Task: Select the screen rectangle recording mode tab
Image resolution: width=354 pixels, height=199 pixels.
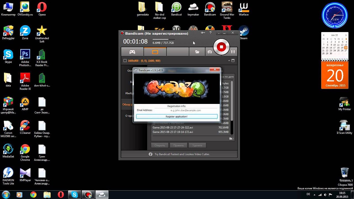Action: point(155,52)
